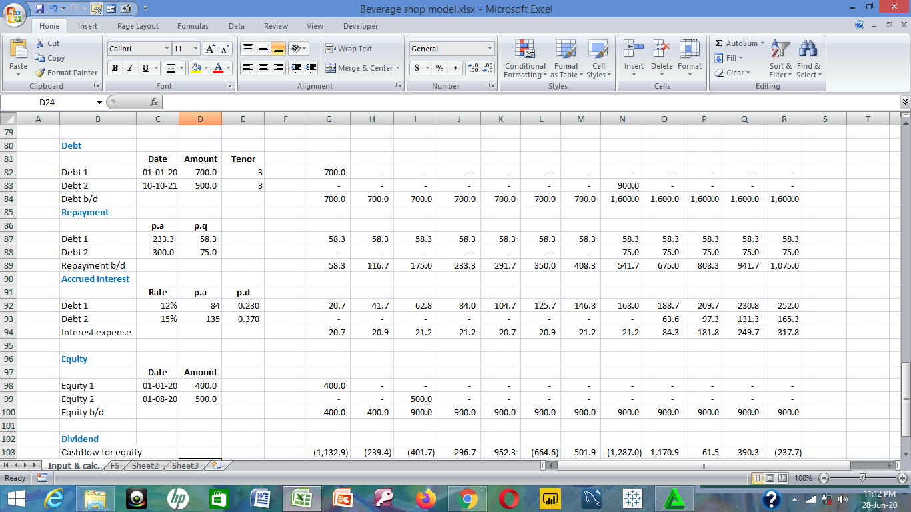Open the FS sheet tab
Screen dimensions: 911x512
pos(113,466)
